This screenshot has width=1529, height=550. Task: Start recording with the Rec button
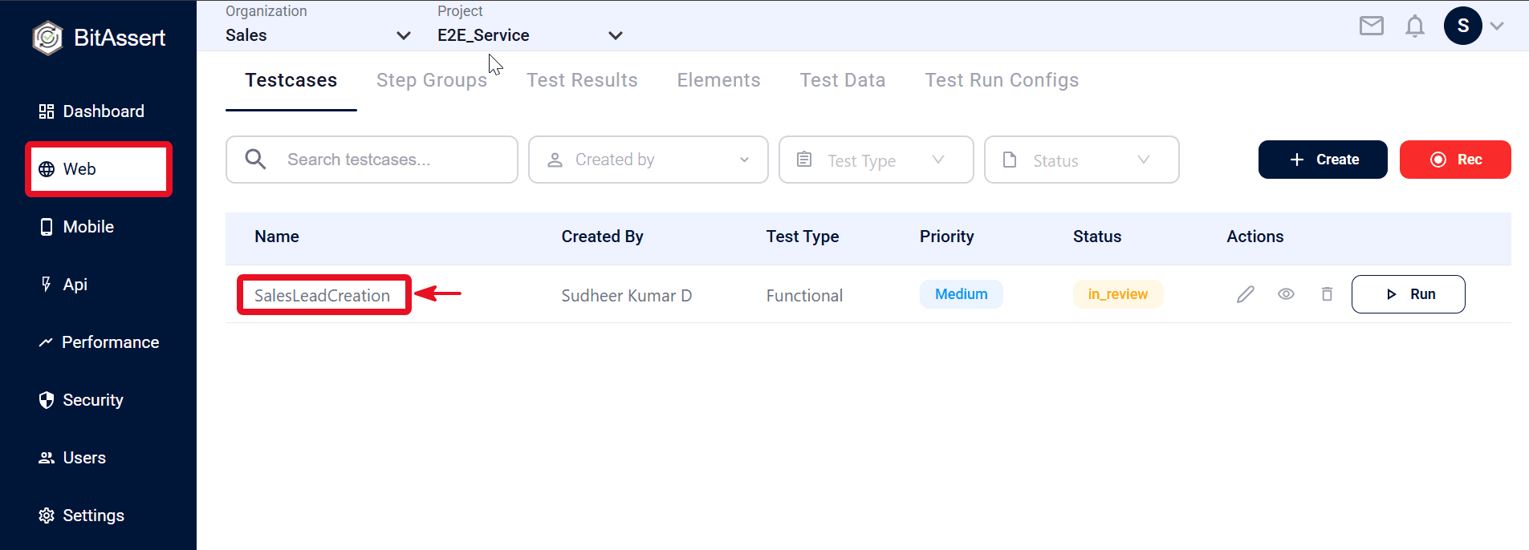[x=1455, y=160]
